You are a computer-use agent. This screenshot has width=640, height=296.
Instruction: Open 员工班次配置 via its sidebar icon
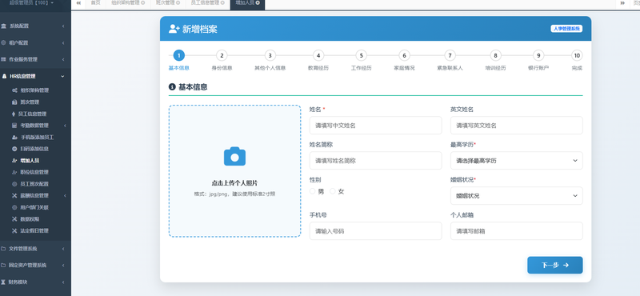[14, 184]
